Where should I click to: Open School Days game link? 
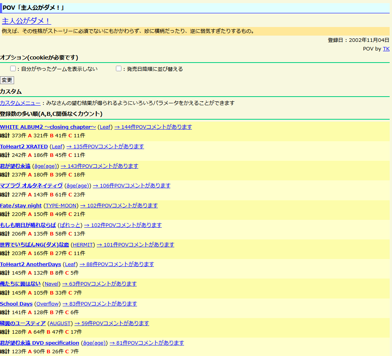point(16,304)
